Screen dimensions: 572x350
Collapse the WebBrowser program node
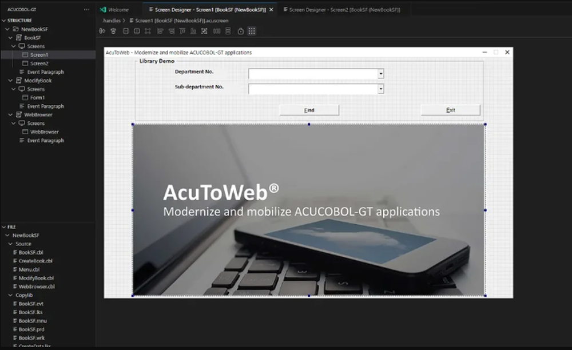(x=10, y=114)
